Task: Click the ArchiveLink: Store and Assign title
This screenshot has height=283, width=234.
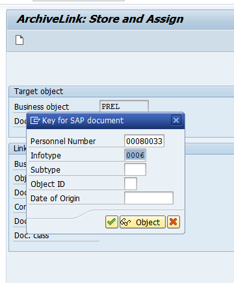Action: click(x=100, y=19)
